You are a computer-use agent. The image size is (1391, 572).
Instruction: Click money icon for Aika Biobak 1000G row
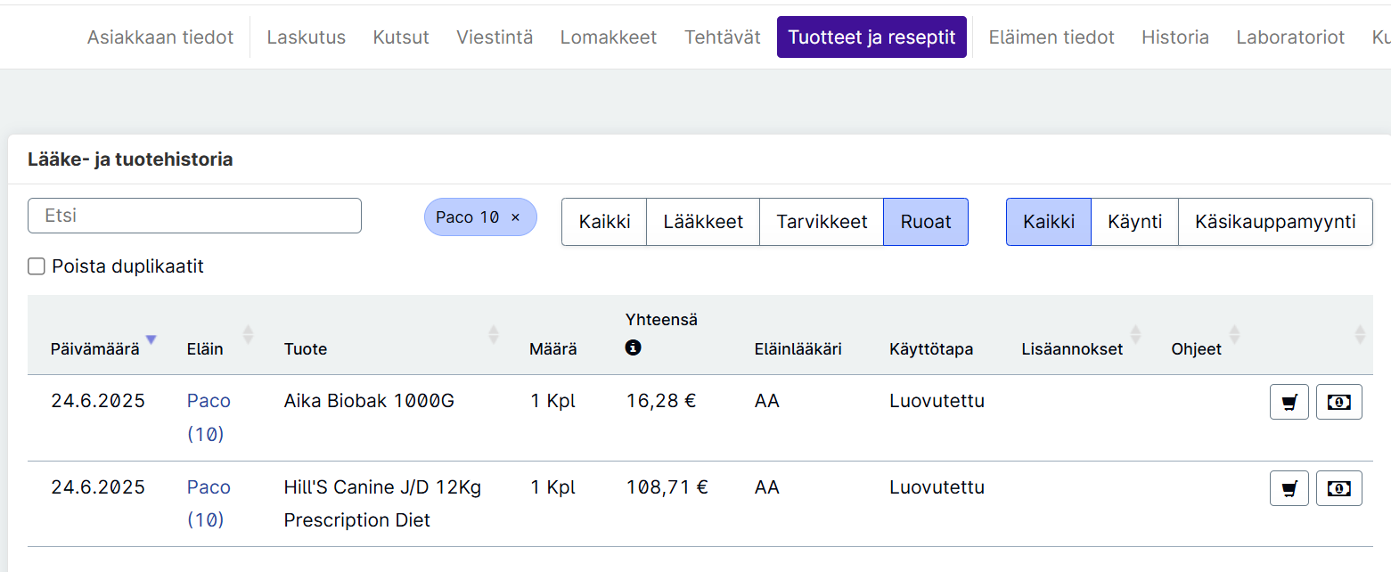coord(1338,402)
